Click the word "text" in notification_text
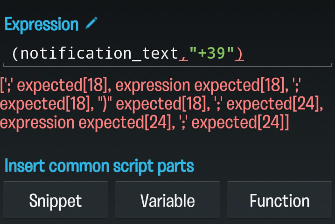This screenshot has width=335, height=224. click(x=160, y=54)
